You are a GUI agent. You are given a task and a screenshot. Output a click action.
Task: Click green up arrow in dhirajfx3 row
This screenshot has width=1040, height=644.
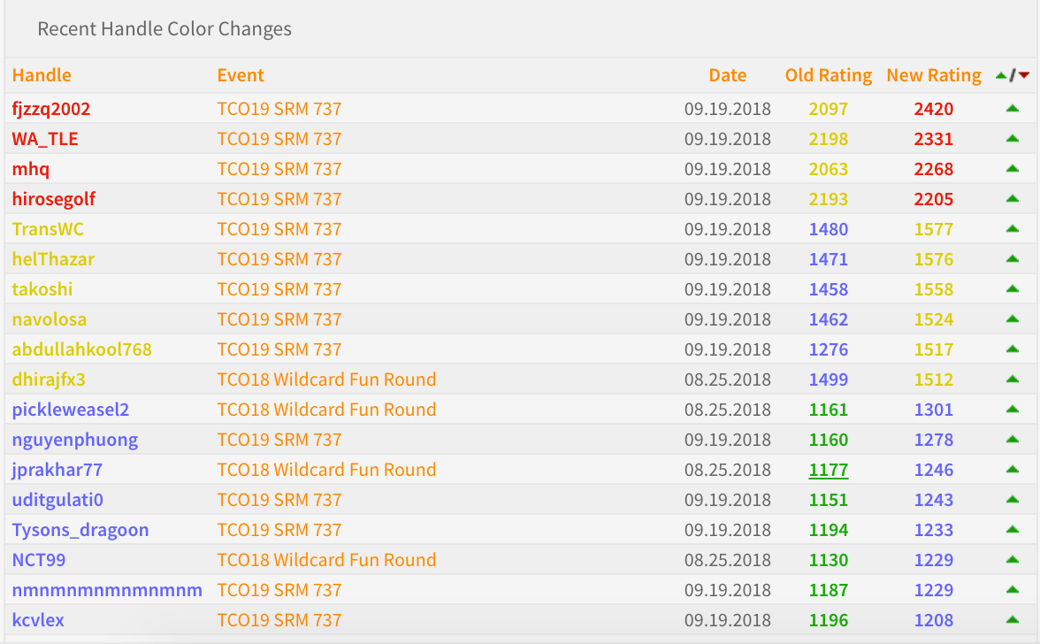point(1013,379)
